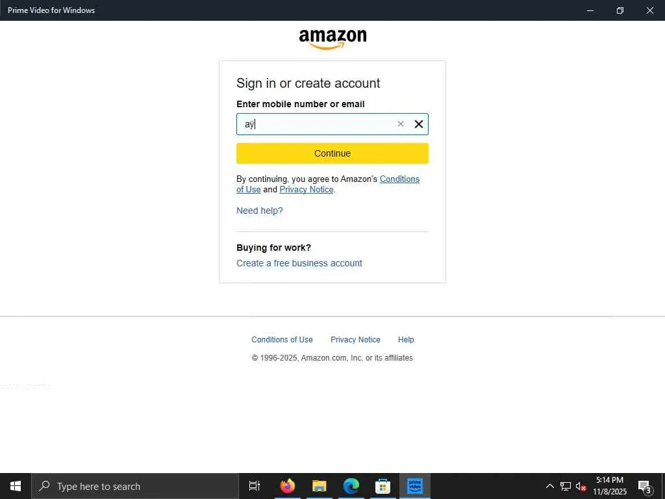Viewport: 665px width, 499px height.
Task: Open Privacy Notice link in footer
Action: (355, 339)
